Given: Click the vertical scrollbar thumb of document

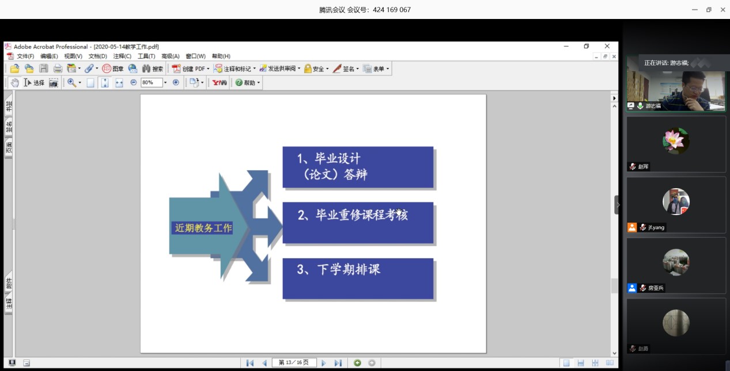Looking at the screenshot, I should coord(614,286).
